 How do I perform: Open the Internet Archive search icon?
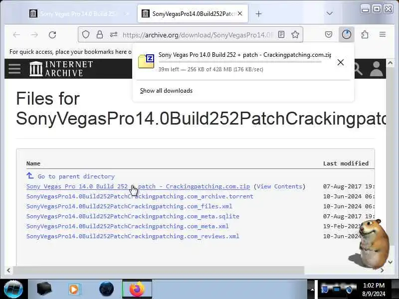point(358,69)
